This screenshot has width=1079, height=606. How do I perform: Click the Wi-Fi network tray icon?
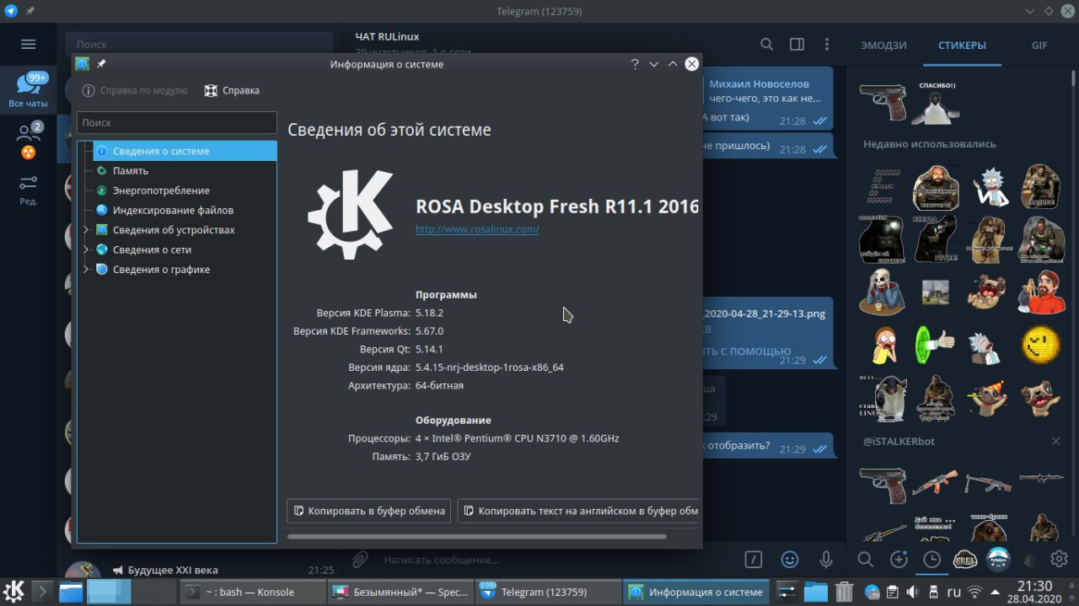[974, 592]
